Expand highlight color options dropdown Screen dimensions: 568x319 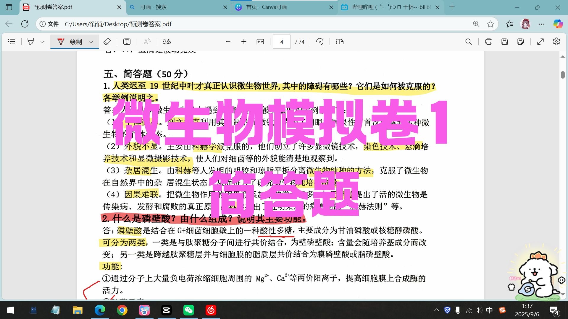[x=42, y=42]
